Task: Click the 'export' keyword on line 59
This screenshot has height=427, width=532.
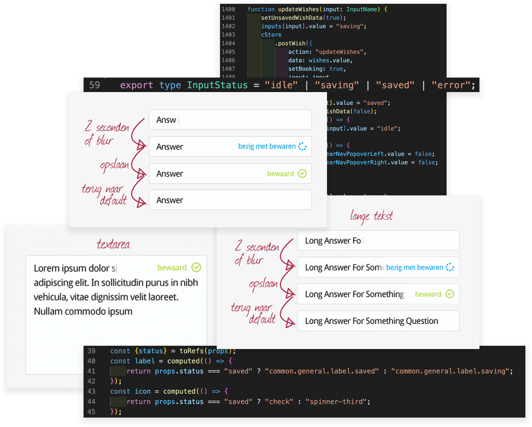Action: [137, 85]
